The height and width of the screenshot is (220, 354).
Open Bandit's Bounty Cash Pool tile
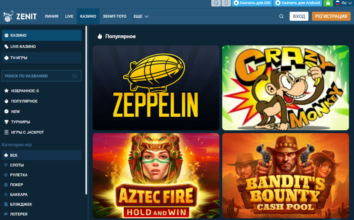(286, 176)
